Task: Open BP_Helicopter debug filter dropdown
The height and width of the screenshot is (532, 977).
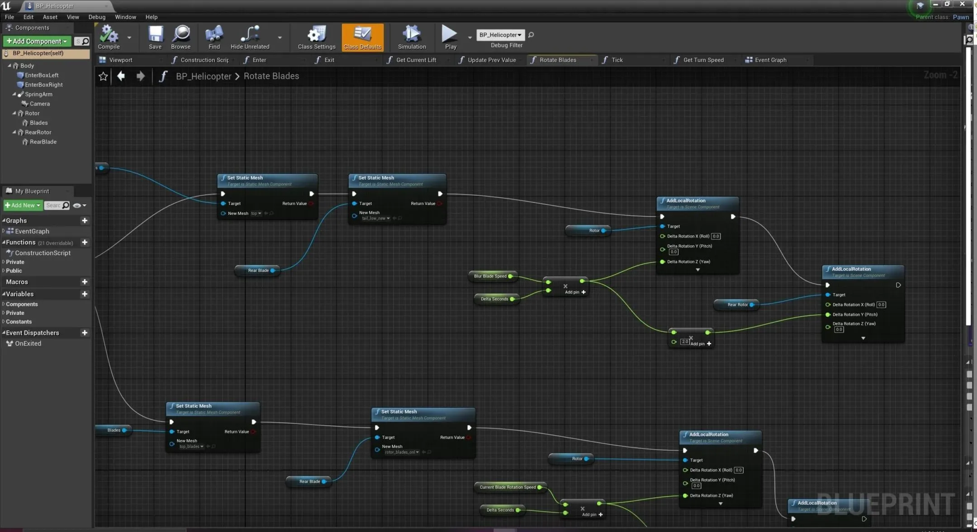Action: coord(500,35)
